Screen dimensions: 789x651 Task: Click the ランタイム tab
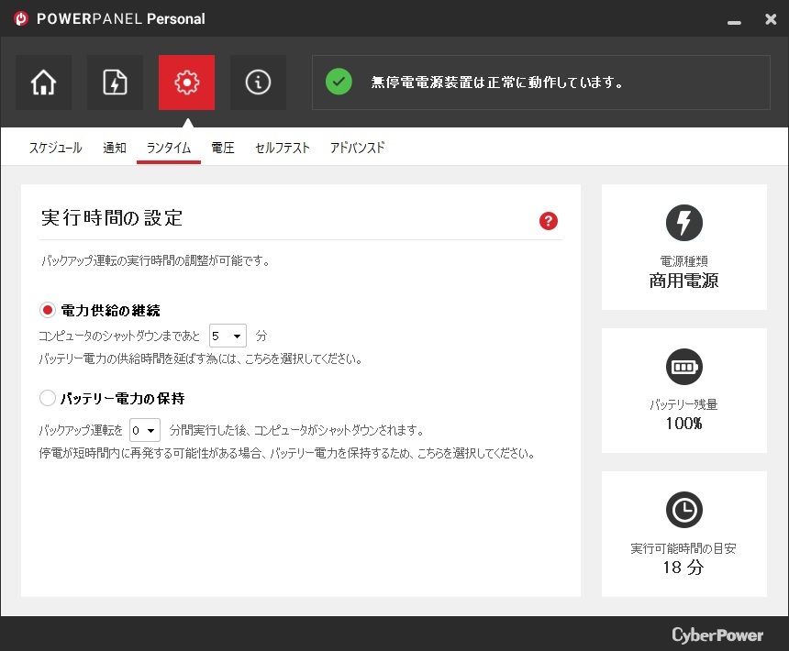(x=169, y=148)
